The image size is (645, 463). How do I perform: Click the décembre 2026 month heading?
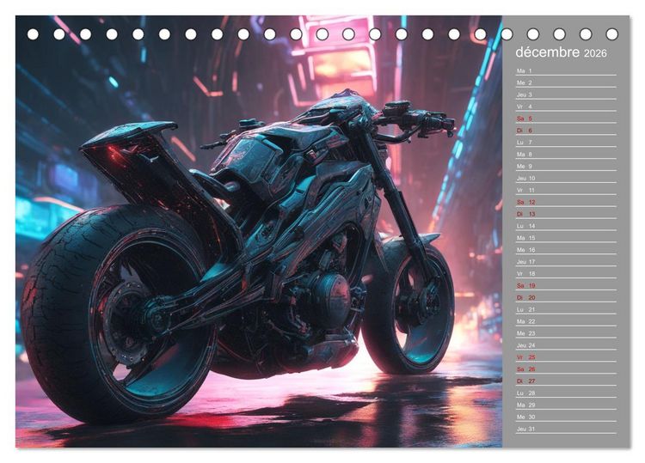pos(561,52)
